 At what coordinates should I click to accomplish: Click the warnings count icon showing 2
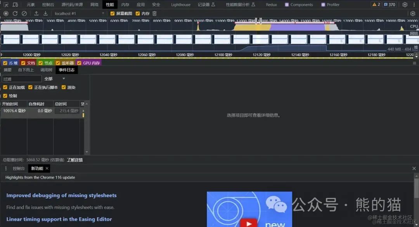pos(376,5)
